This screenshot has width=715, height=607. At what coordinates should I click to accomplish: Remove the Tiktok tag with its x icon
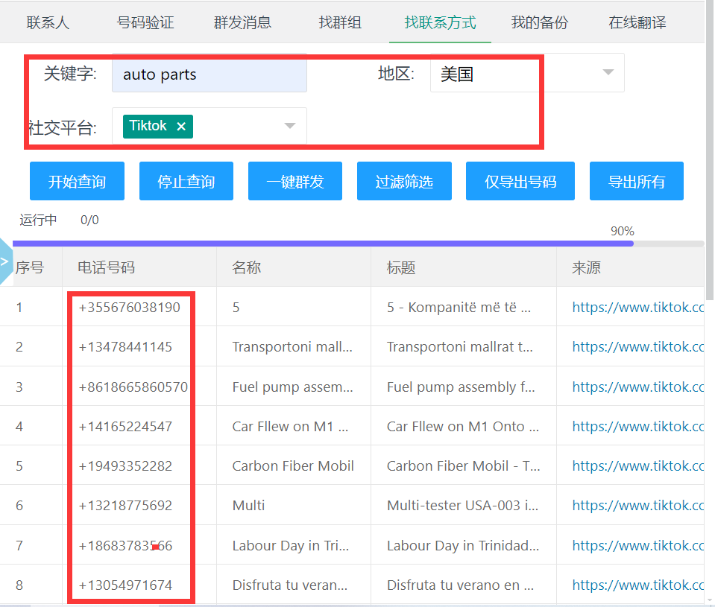pyautogui.click(x=181, y=127)
